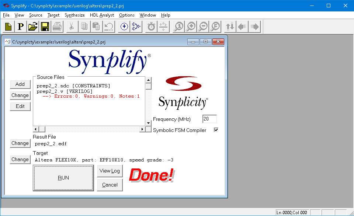354x216 pixels.
Task: Open the Target menu
Action: (53, 15)
